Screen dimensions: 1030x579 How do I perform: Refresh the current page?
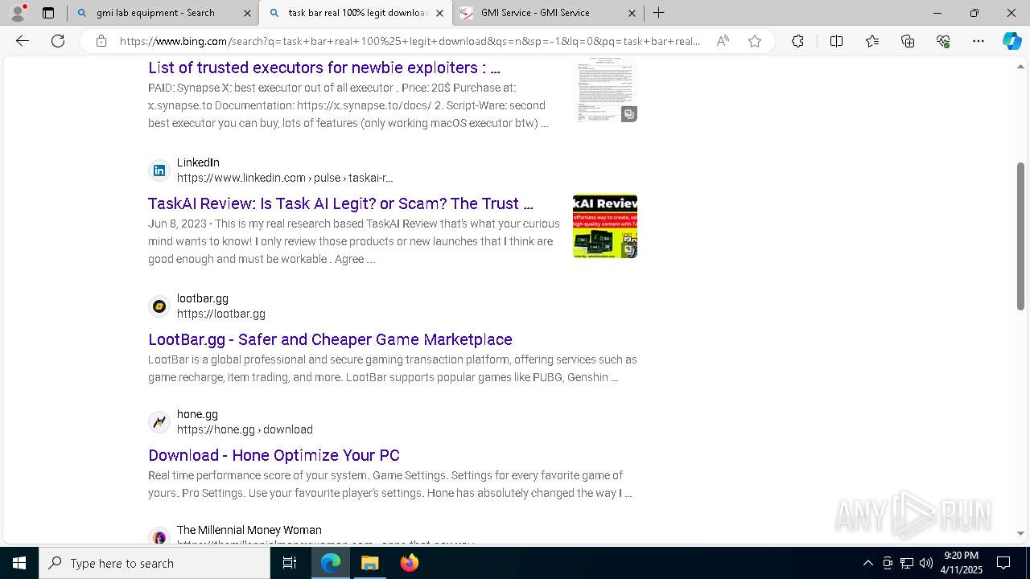58,41
